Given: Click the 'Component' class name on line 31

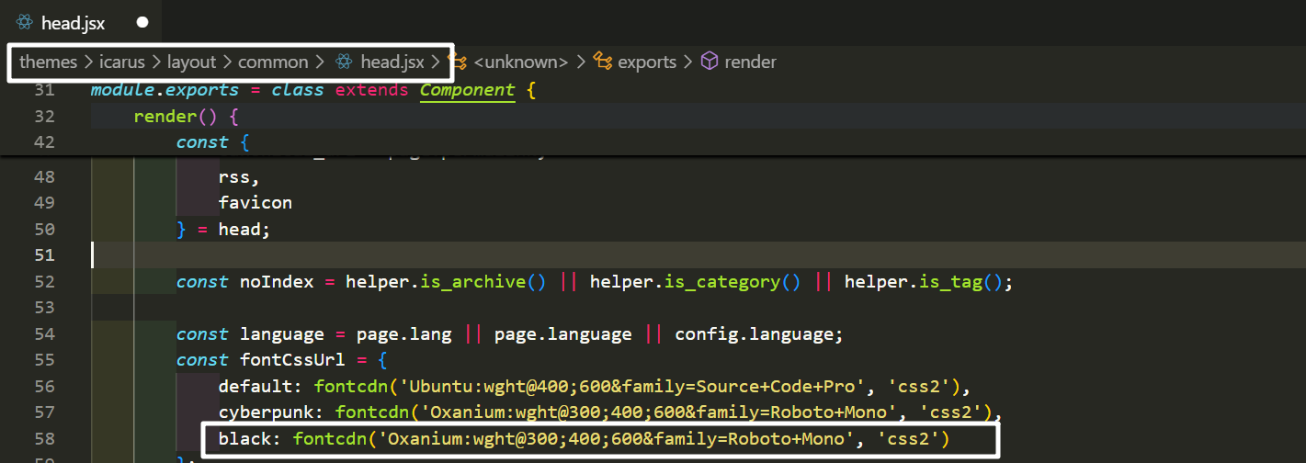Looking at the screenshot, I should pyautogui.click(x=468, y=90).
